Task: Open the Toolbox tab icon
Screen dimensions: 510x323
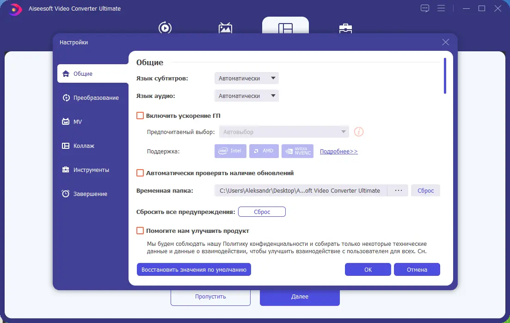Action: pos(345,28)
